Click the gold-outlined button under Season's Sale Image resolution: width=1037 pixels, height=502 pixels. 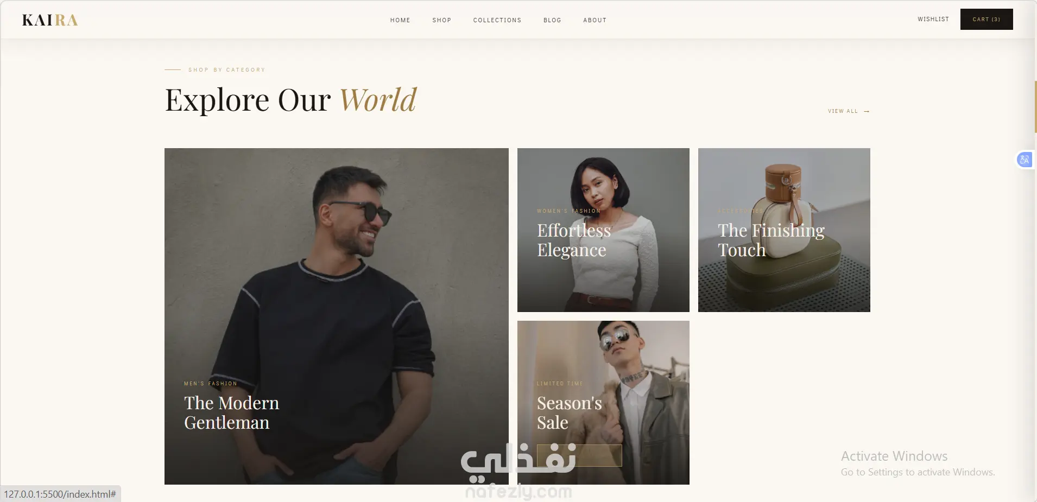tap(579, 455)
